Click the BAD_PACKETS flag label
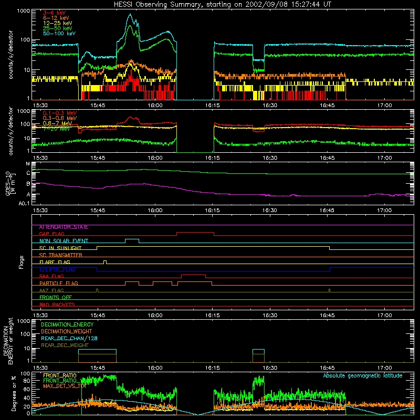This screenshot has height=420, width=420. [x=57, y=304]
